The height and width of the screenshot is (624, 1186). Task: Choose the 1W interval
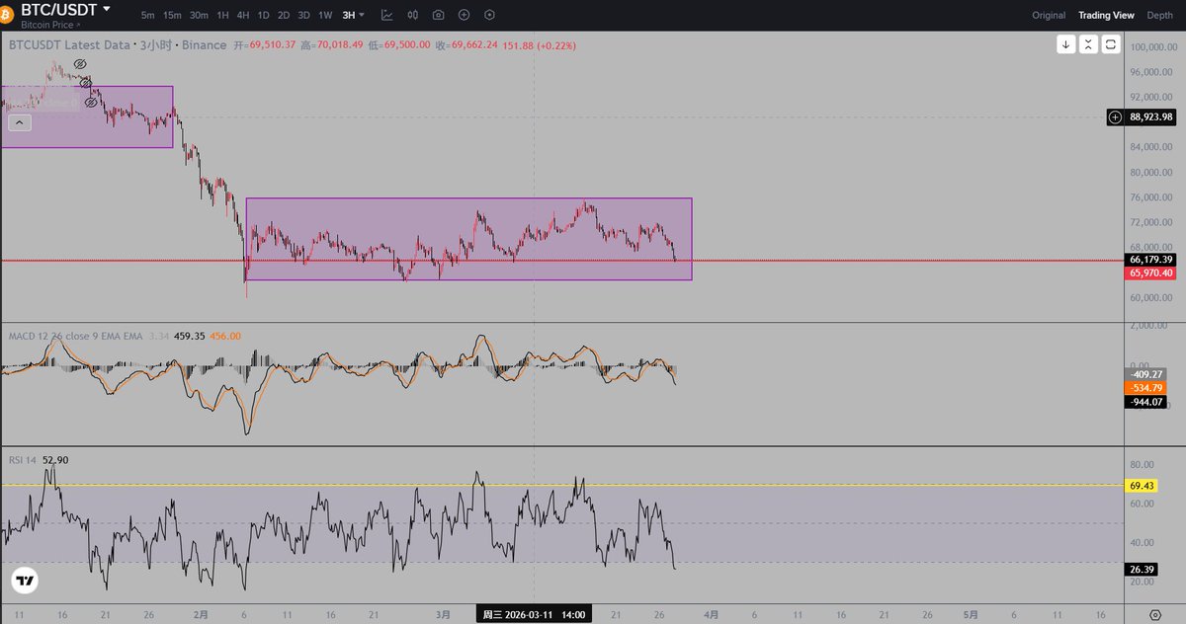[325, 15]
